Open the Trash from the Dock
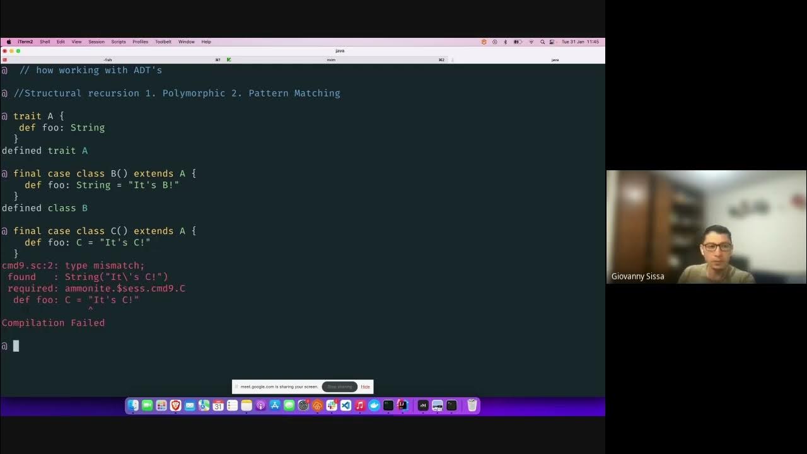The image size is (807, 454). coord(472,405)
